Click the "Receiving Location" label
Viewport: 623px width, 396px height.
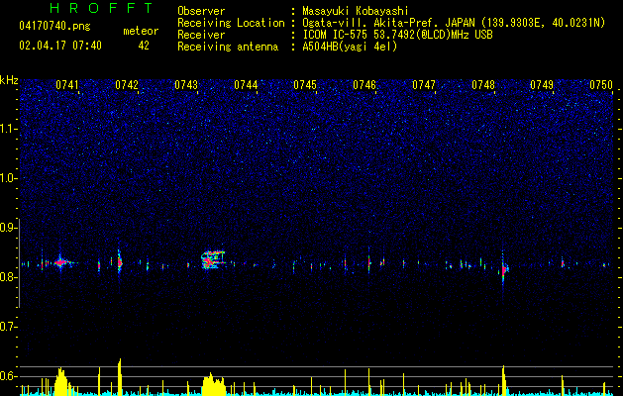231,23
